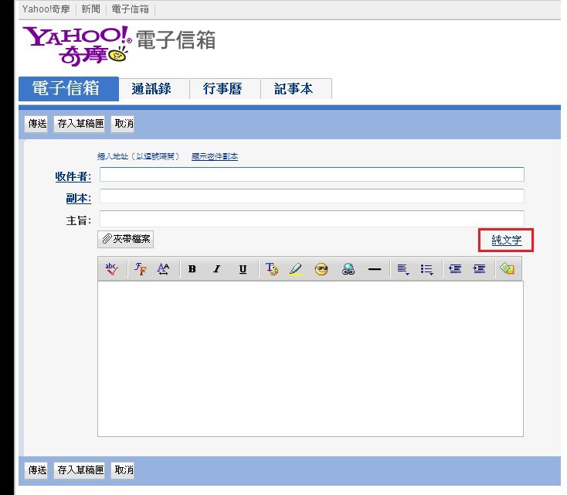Click the Yahoo!奇摩 logo
This screenshot has height=495, width=567.
click(x=77, y=46)
